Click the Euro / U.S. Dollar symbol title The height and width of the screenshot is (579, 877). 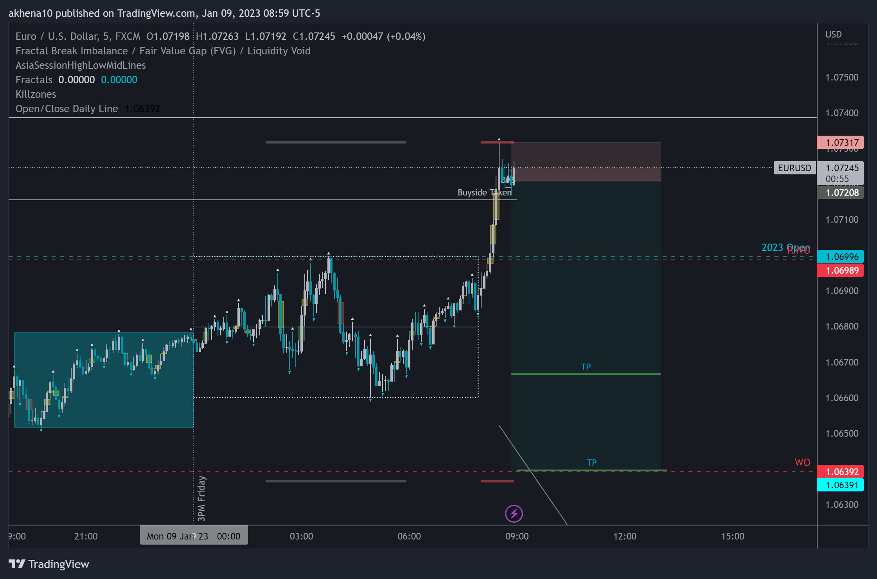coord(78,36)
